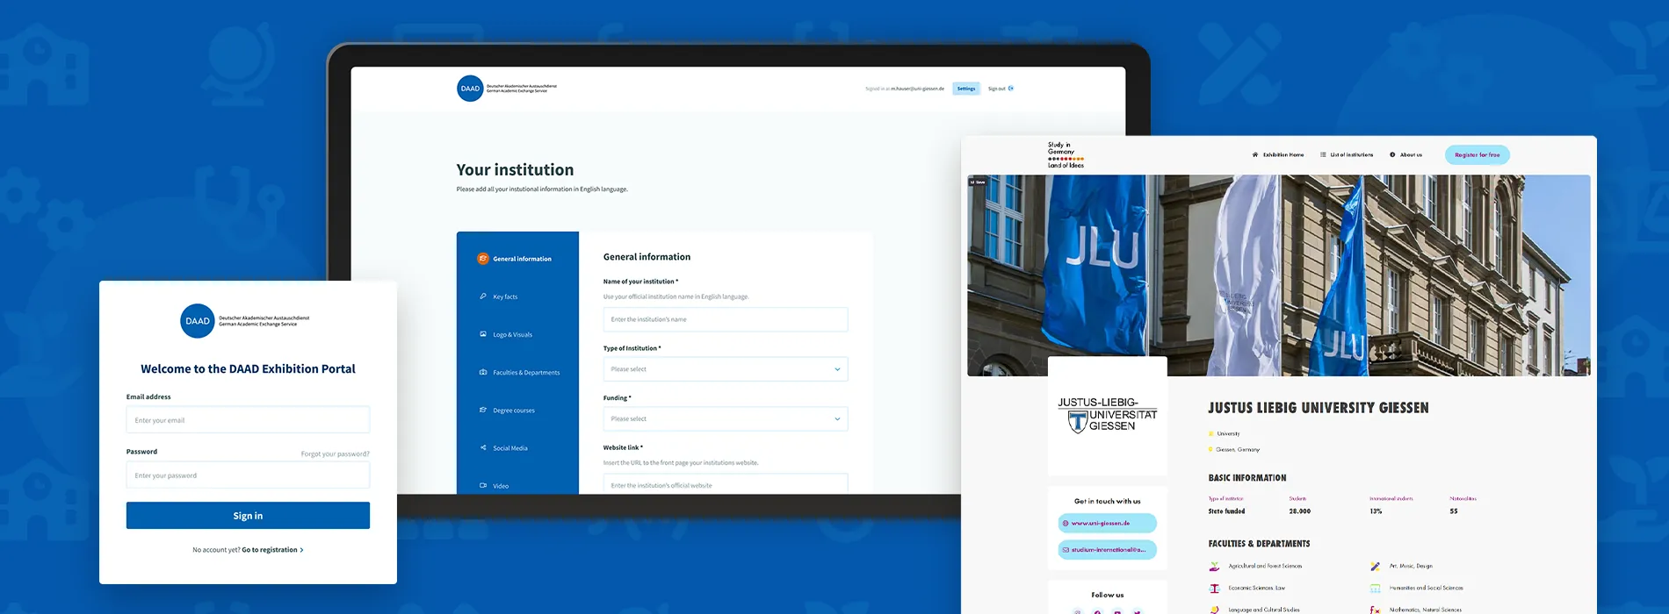Viewport: 1669px width, 614px height.
Task: Click the Economic Sciences, Law icon
Action: click(1214, 588)
